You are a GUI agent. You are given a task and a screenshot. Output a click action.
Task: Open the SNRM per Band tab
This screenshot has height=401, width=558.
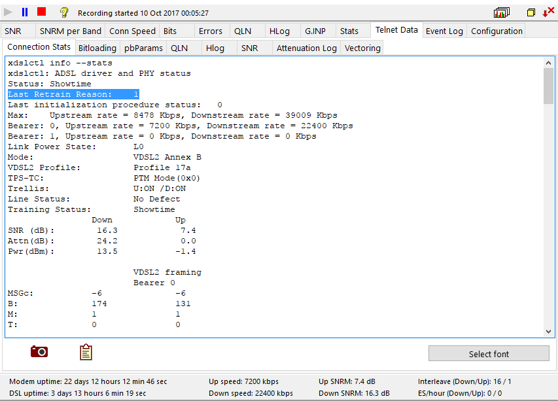(71, 31)
